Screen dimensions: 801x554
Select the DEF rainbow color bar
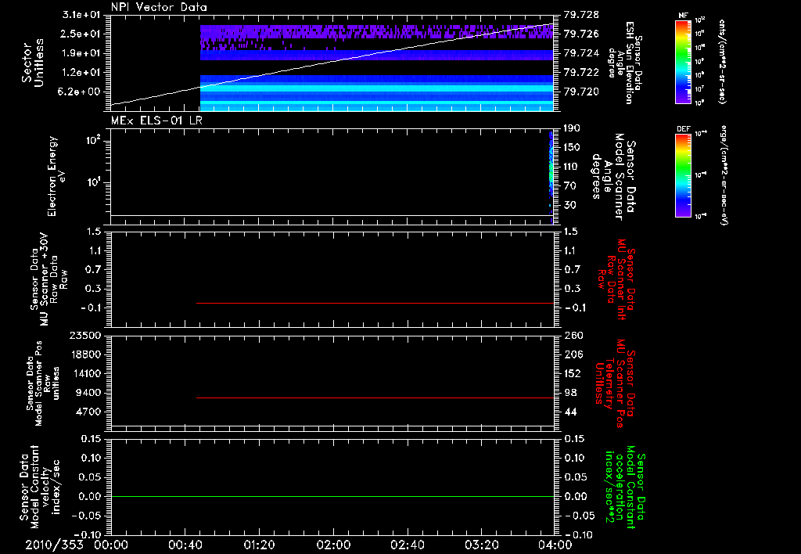coord(684,175)
